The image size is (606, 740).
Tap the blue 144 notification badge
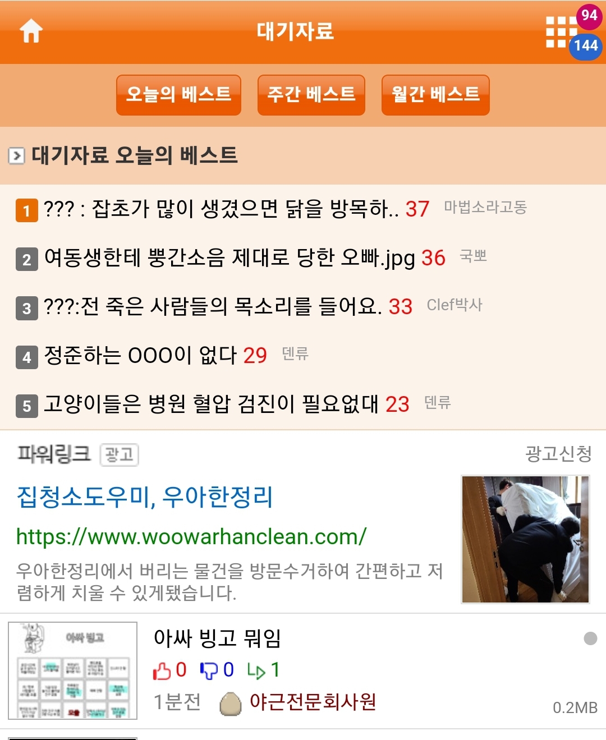[x=586, y=45]
